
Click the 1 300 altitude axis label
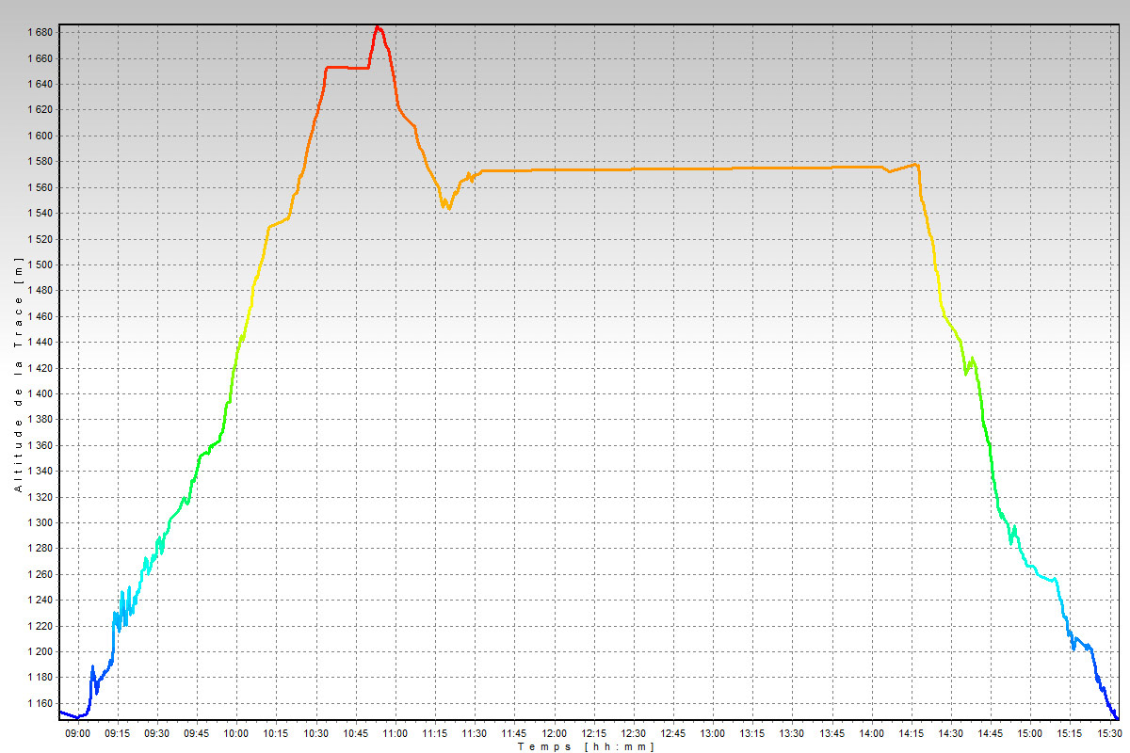click(39, 523)
